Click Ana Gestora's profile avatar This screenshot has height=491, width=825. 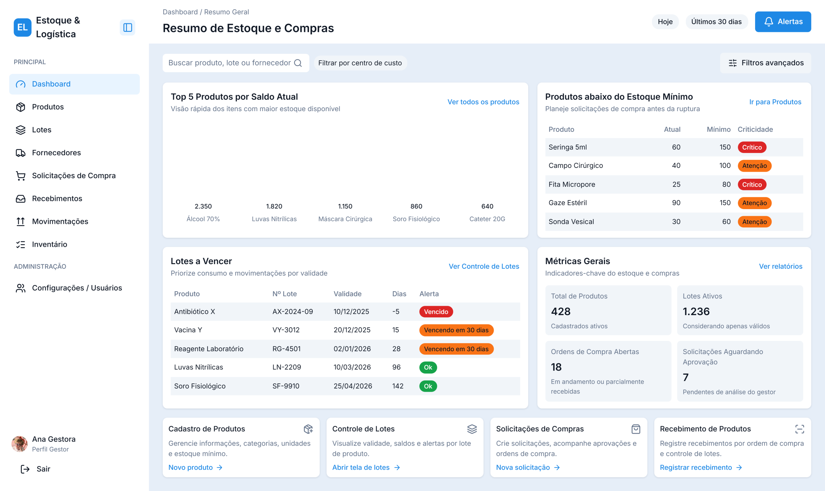tap(20, 444)
